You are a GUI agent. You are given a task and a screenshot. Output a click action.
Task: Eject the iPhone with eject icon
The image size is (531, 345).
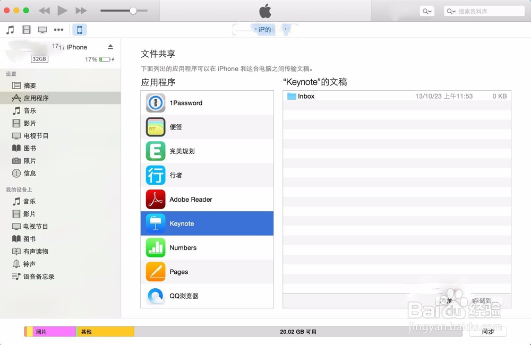(x=110, y=47)
